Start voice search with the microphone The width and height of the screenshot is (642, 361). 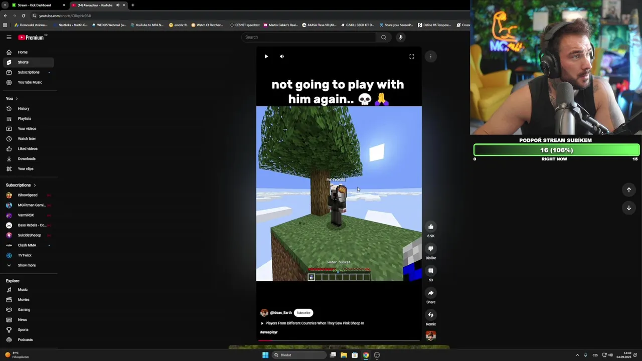coord(400,37)
